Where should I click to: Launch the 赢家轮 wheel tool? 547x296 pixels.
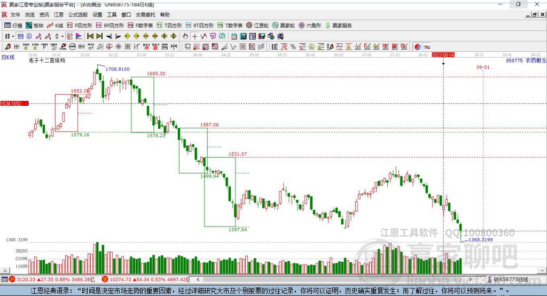click(x=284, y=26)
